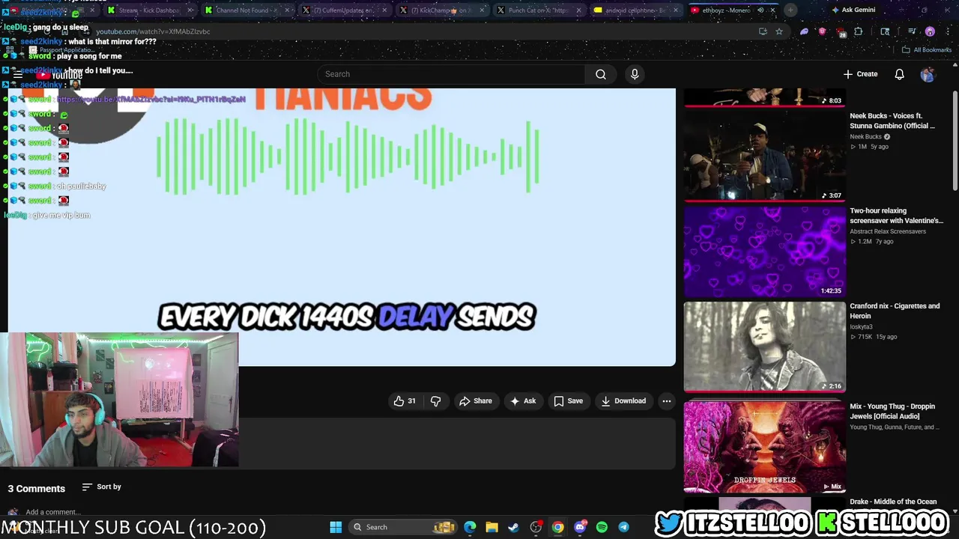This screenshot has height=539, width=959.
Task: Open the Ask AI button
Action: pos(523,401)
